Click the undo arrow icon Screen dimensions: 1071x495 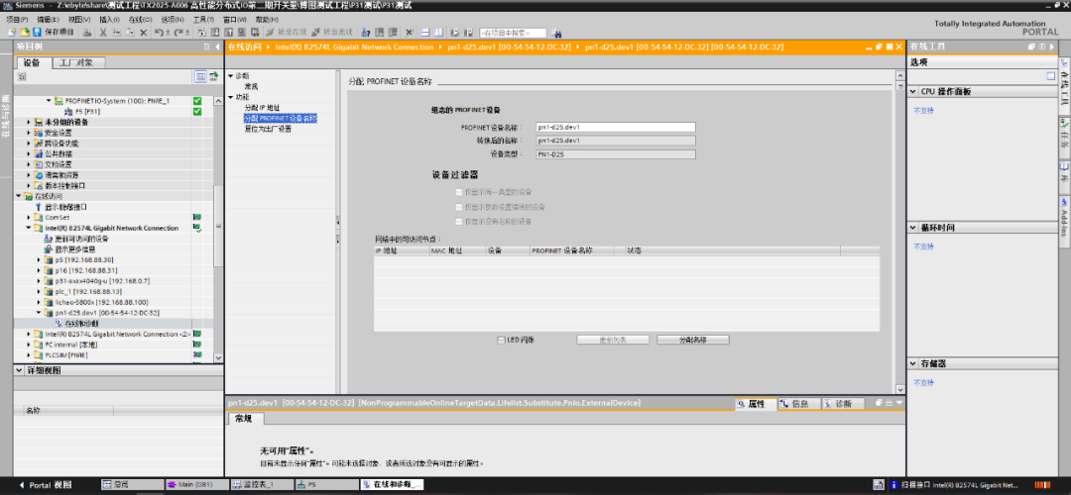[x=160, y=32]
